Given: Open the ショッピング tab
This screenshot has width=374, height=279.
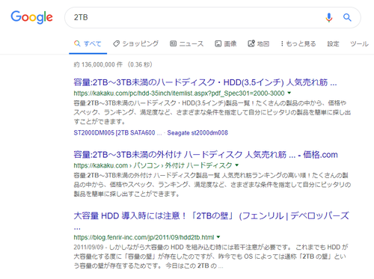Looking at the screenshot, I should pos(136,43).
